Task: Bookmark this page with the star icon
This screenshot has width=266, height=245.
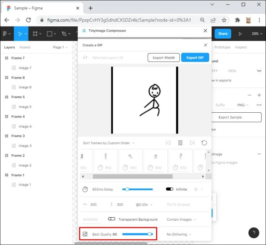Action: (x=224, y=20)
